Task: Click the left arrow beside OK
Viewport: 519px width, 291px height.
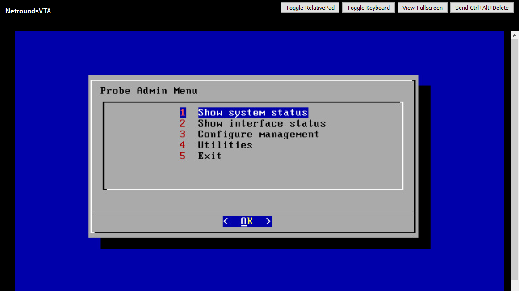Action: 226,221
